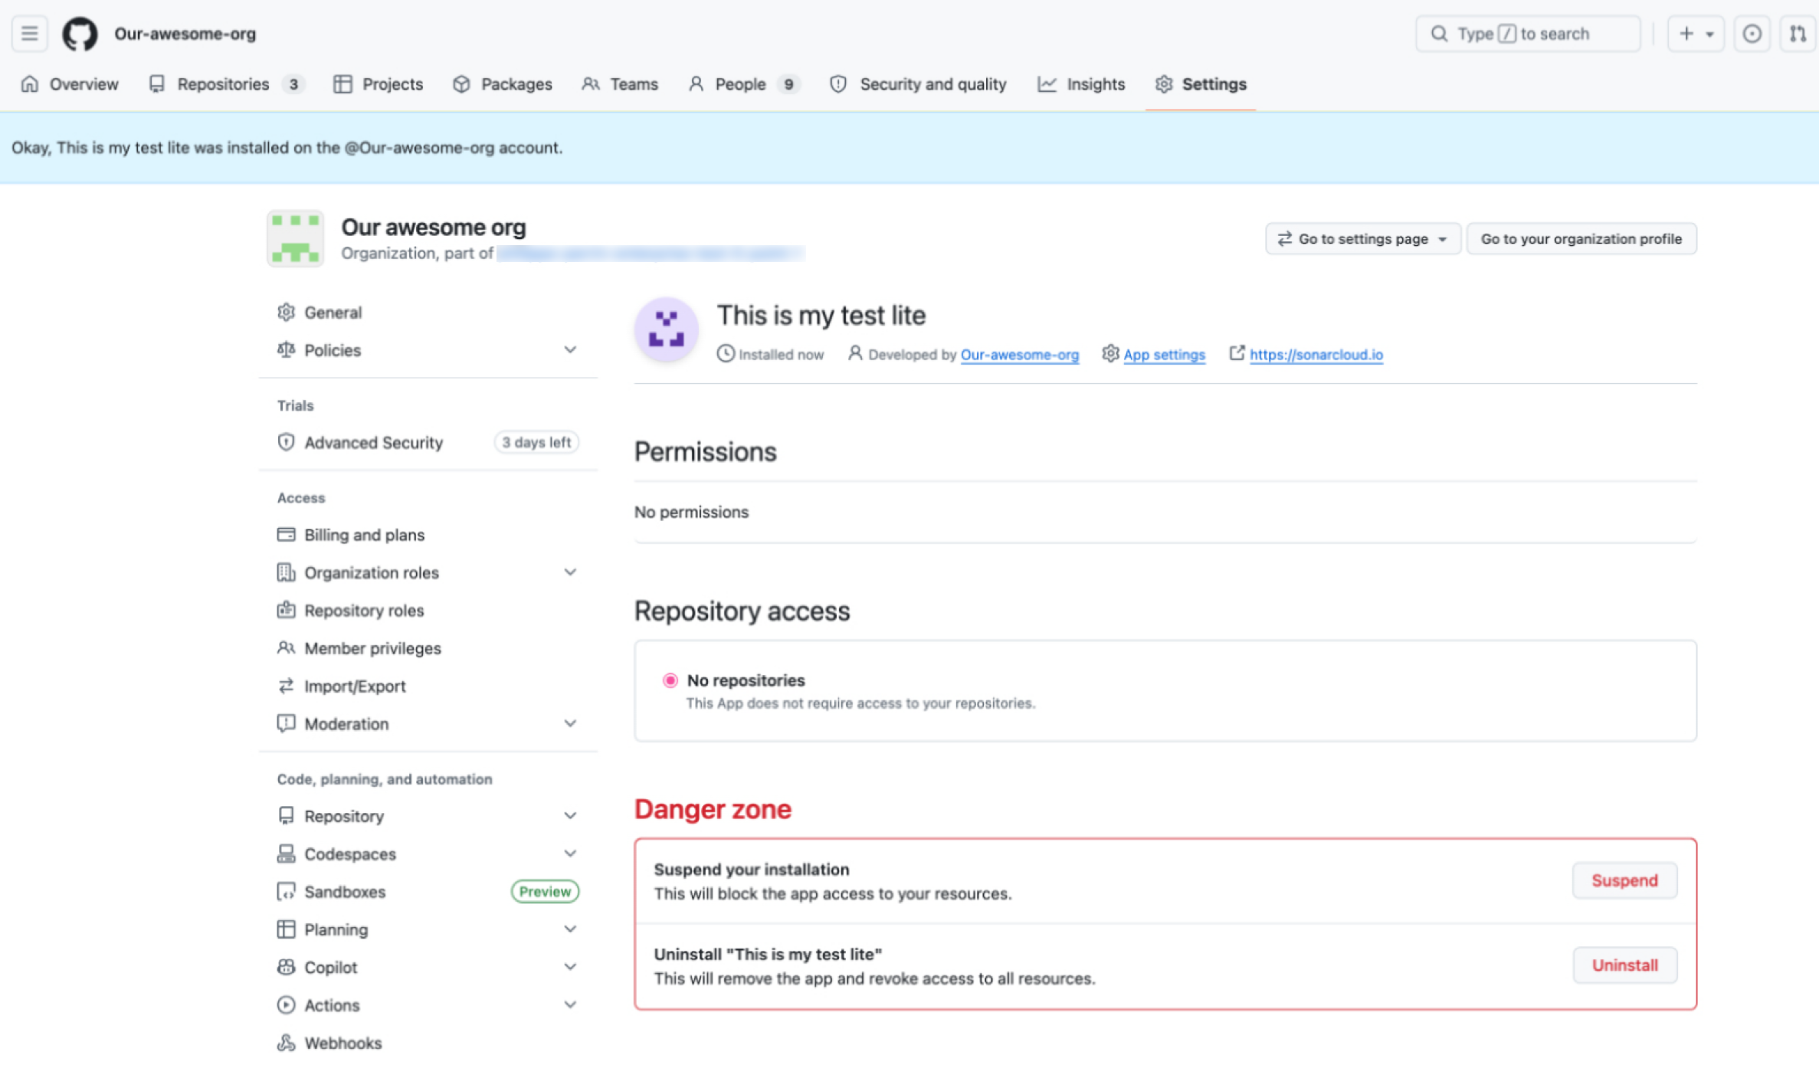Click the Sandboxes icon
The height and width of the screenshot is (1065, 1819).
pyautogui.click(x=286, y=892)
